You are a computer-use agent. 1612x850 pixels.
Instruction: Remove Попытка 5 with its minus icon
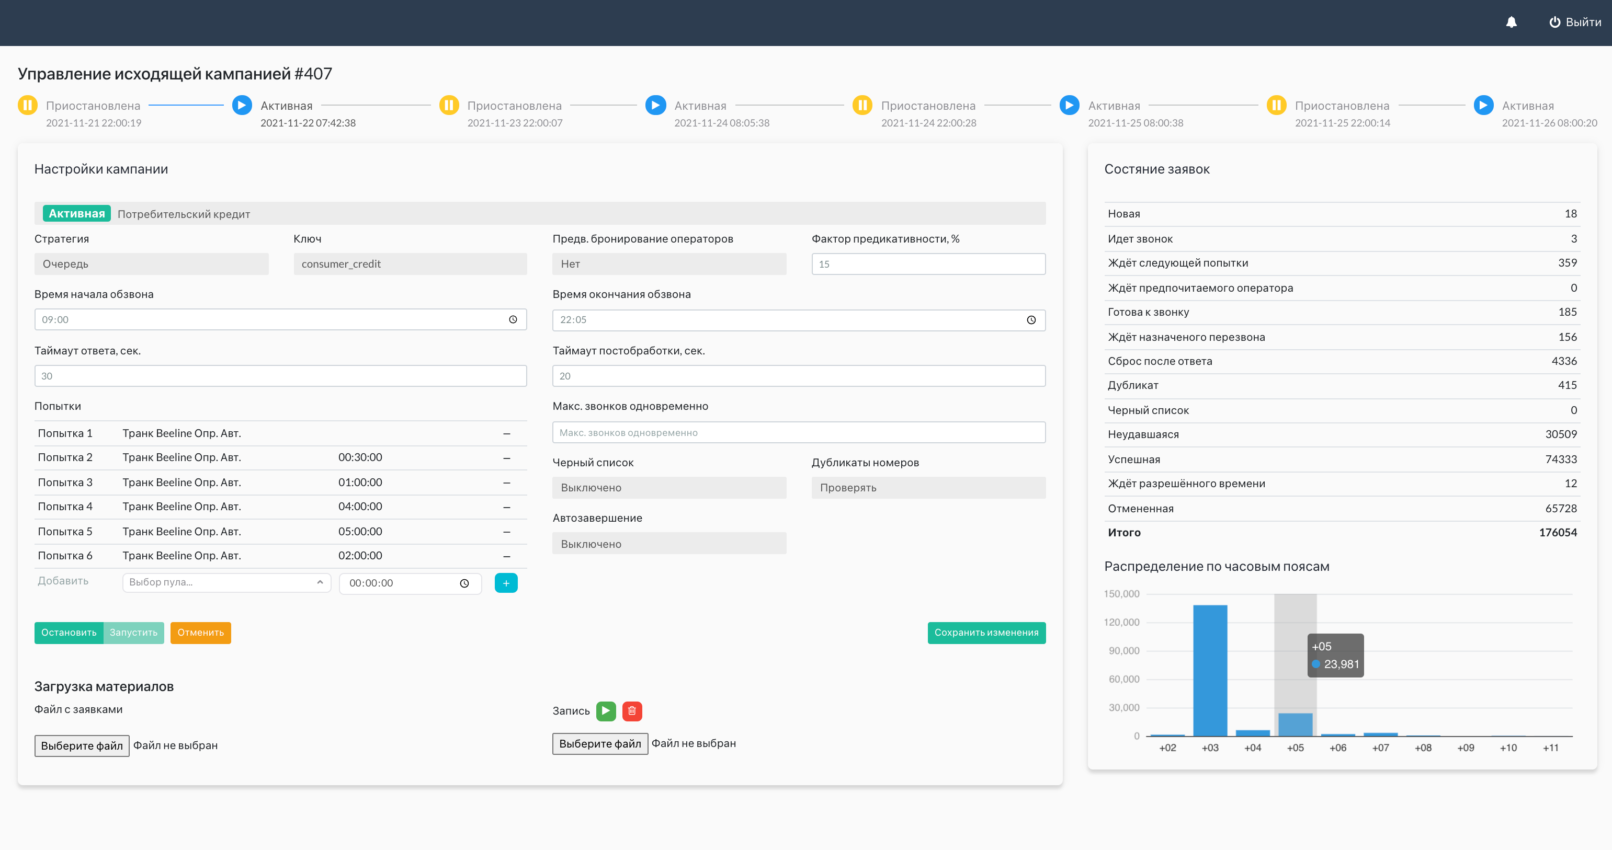click(507, 532)
